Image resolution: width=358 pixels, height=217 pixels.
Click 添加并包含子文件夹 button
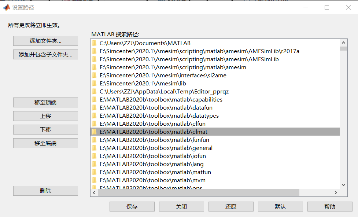point(45,54)
